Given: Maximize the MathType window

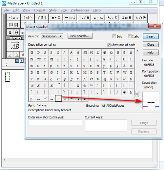Looking at the screenshot, I should pyautogui.click(x=140, y=2).
